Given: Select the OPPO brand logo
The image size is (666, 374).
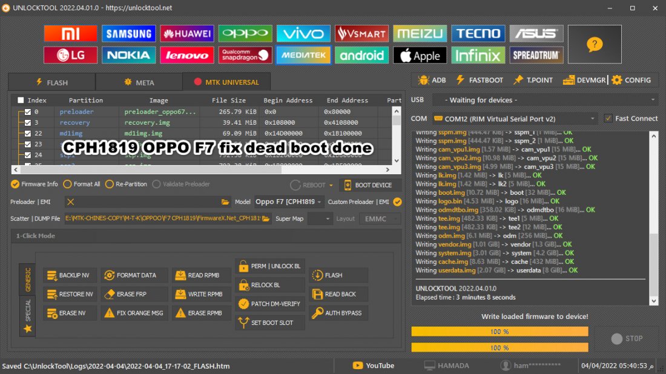Looking at the screenshot, I should 245,33.
